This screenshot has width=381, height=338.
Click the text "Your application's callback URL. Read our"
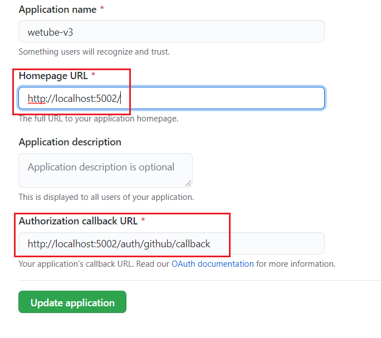pos(94,264)
